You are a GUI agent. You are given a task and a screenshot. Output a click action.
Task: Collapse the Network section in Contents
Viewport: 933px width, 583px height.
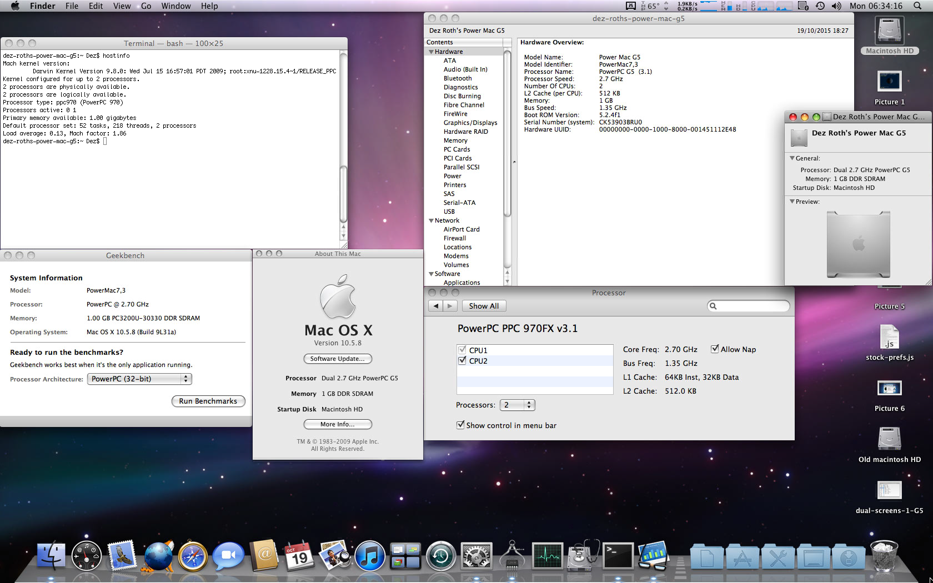tap(431, 220)
